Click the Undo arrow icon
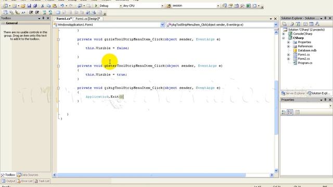The width and height of the screenshot is (333, 187). pos(62,6)
